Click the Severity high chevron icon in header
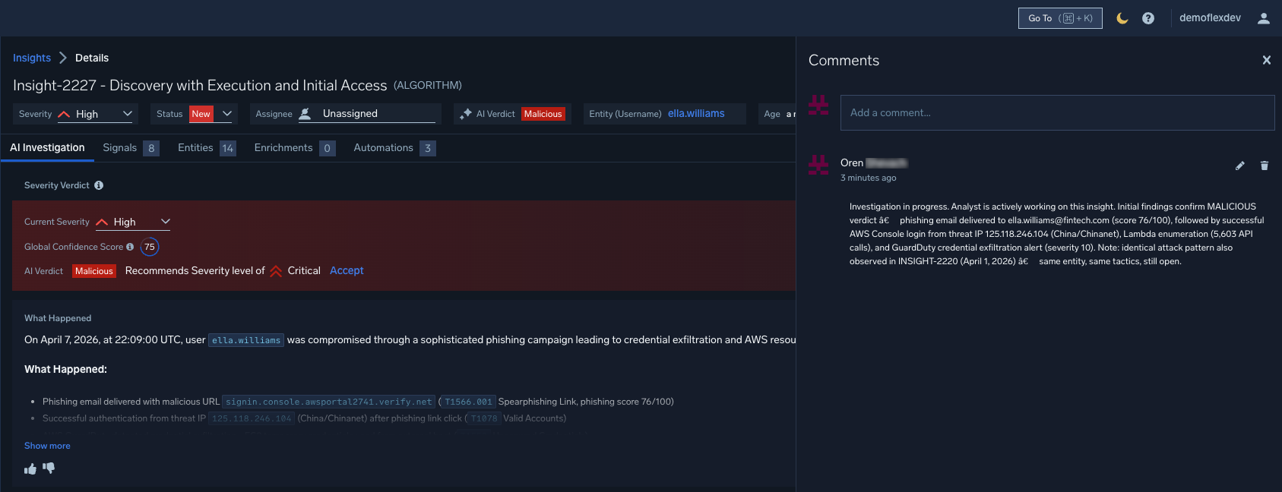The height and width of the screenshot is (492, 1282). click(64, 114)
